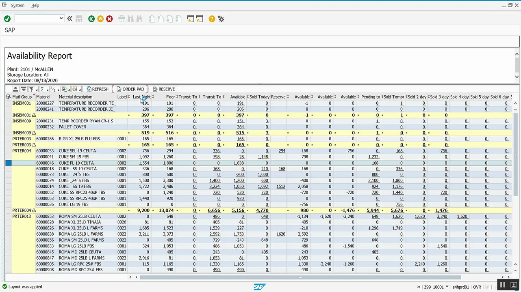Click the RESERVE button
This screenshot has width=521, height=292.
tap(164, 89)
